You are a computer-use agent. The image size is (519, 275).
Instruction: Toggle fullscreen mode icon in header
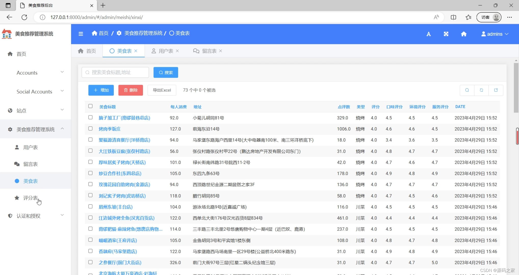[446, 34]
